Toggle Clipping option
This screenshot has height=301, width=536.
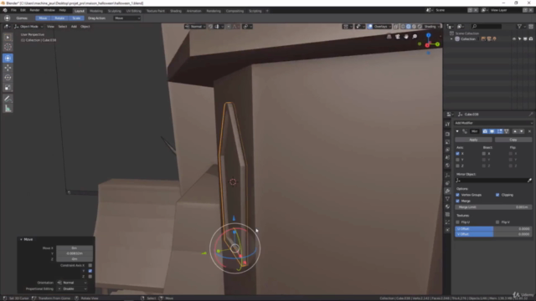pos(497,195)
